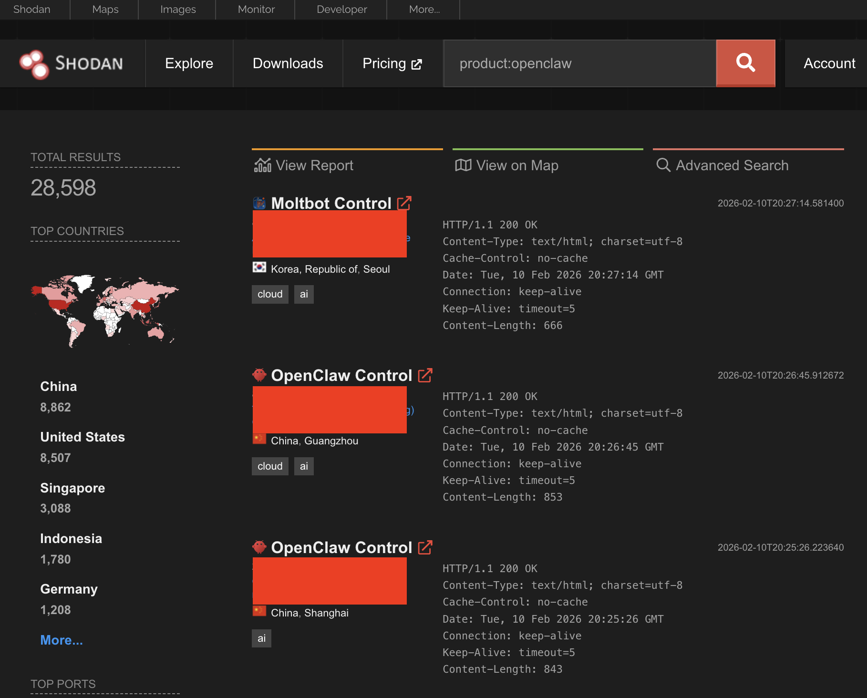Switch to the Maps tab

pos(105,10)
